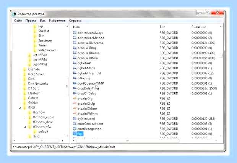Click the DWORD icon beside dyInterlaced
The width and height of the screenshot is (237, 163).
[75, 118]
